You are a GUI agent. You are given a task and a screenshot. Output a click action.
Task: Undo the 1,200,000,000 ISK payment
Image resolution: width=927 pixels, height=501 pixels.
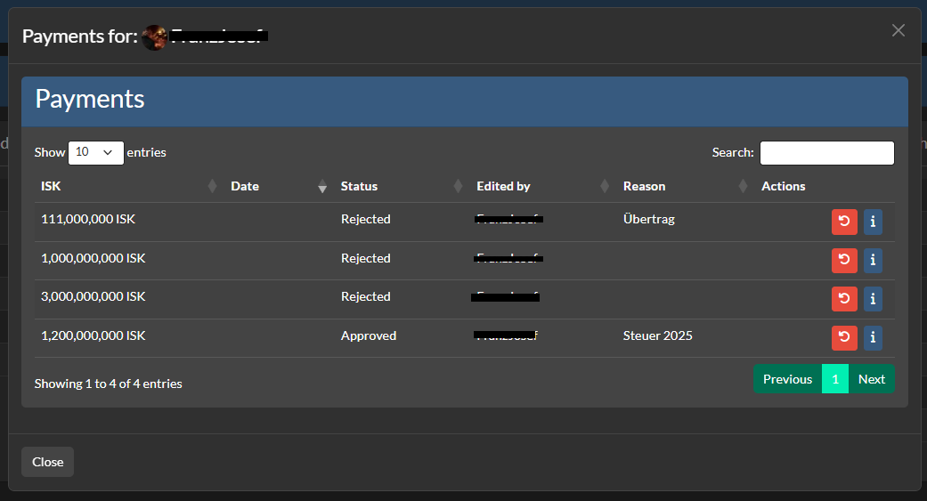tap(844, 337)
